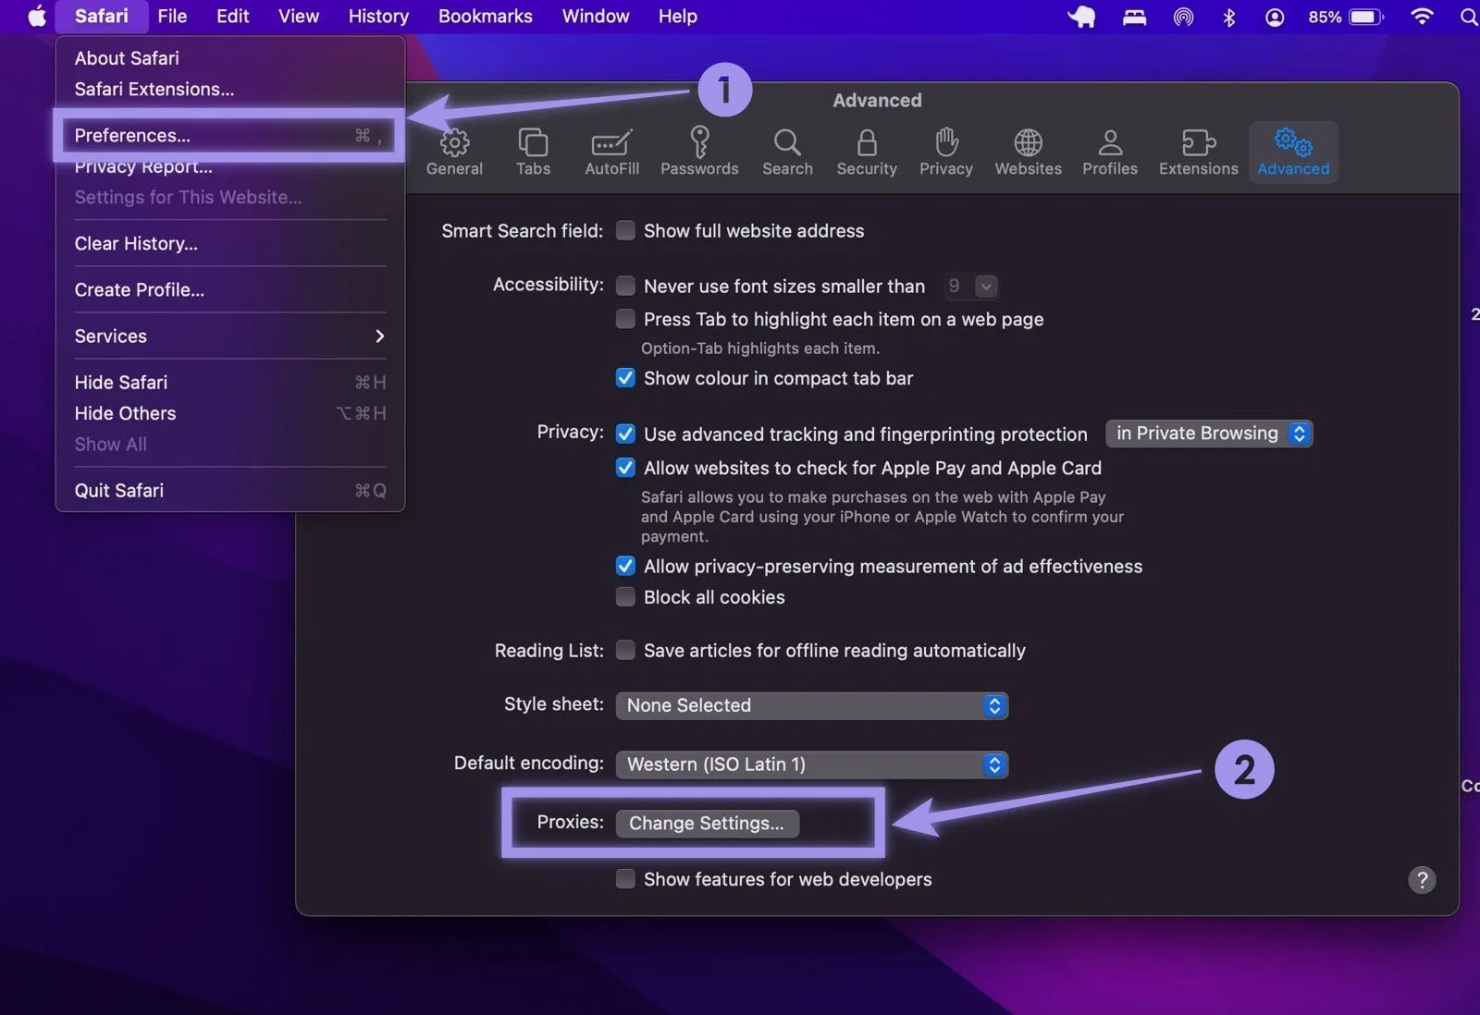Viewport: 1480px width, 1015px height.
Task: Choose Quit Safari menu item
Action: 229,491
